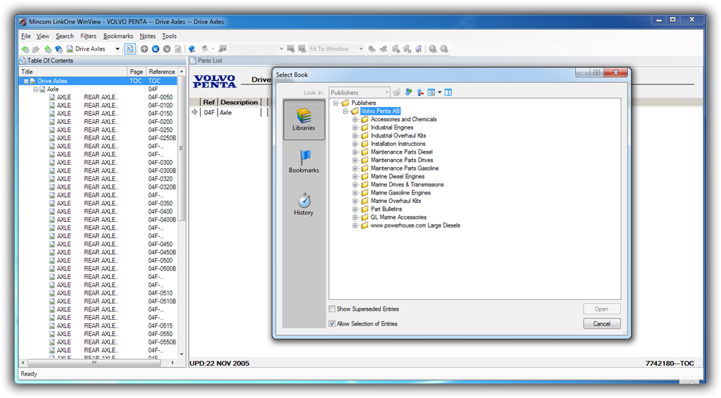721x398 pixels.
Task: Open the Look In Publishers dropdown
Action: (387, 92)
